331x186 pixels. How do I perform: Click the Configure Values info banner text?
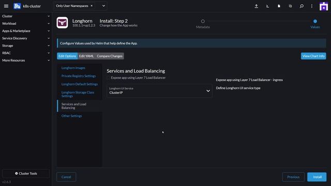[x=99, y=43]
